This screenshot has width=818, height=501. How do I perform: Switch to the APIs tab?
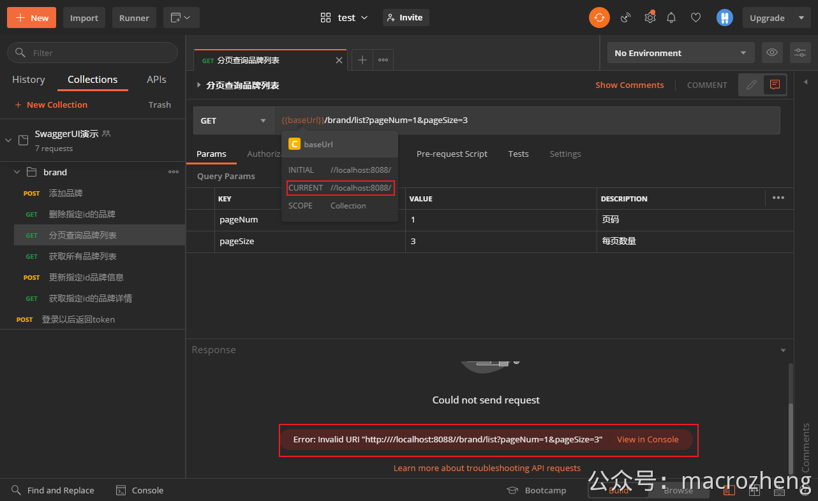click(156, 80)
